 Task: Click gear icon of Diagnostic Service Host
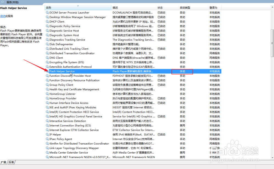(47, 31)
